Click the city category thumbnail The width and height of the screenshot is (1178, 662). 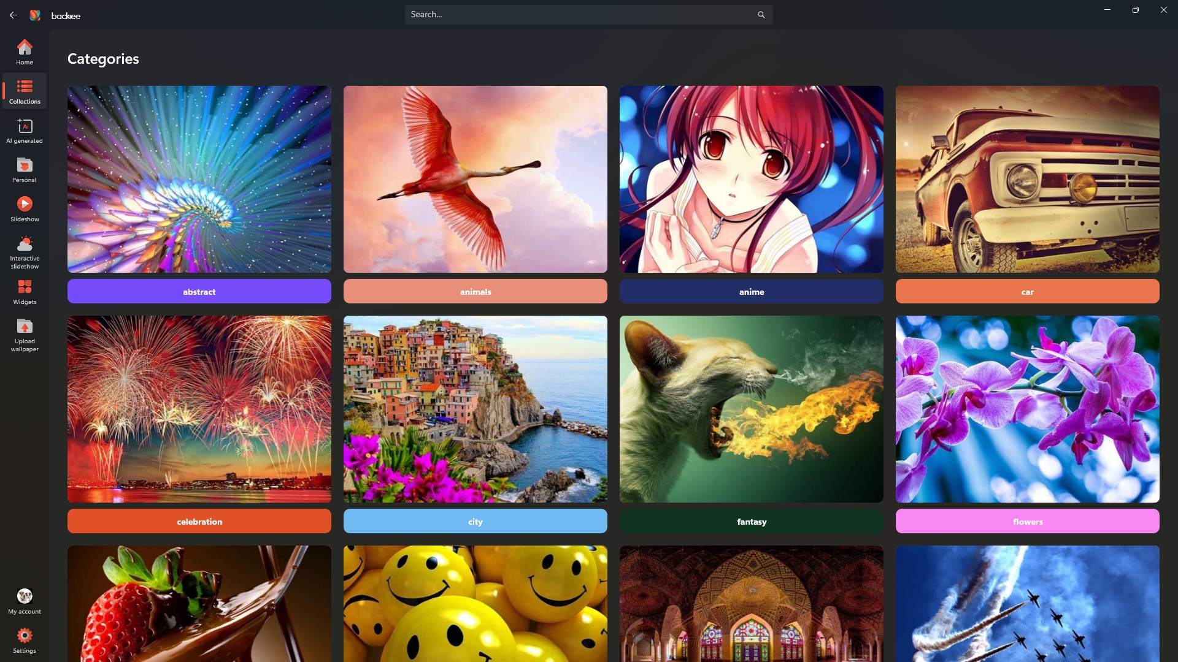pos(475,408)
